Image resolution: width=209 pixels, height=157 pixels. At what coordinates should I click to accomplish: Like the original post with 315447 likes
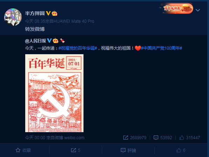[x=189, y=137]
